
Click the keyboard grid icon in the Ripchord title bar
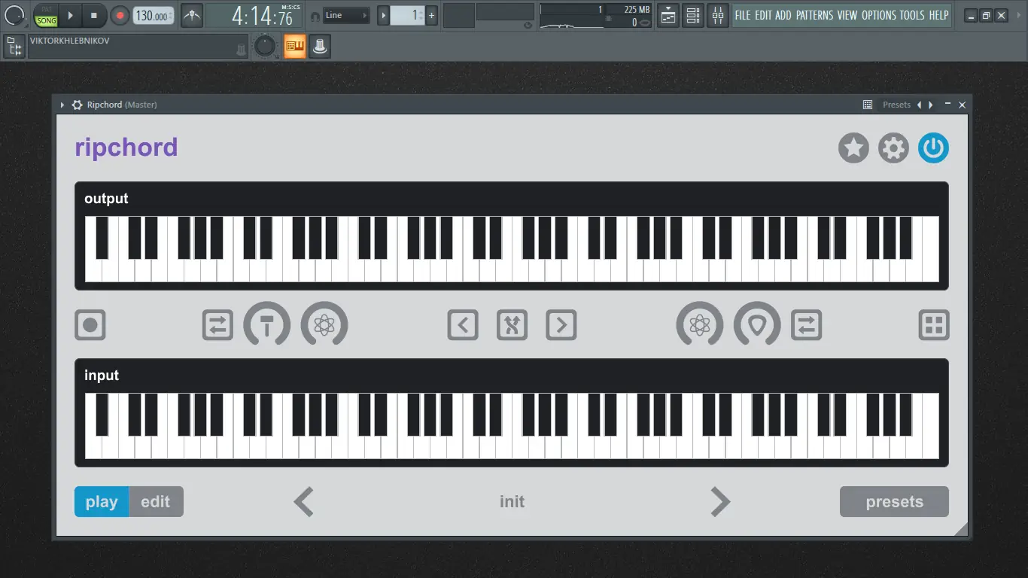[868, 105]
